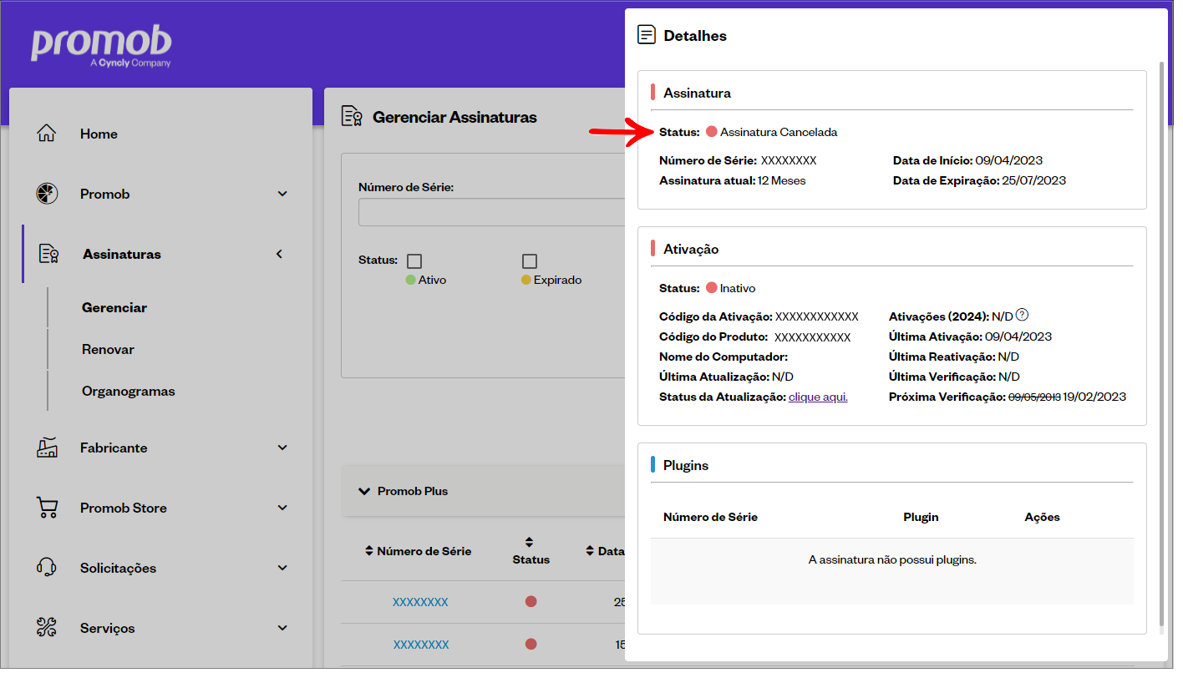The height and width of the screenshot is (683, 1183).
Task: Sort table by Número de Série column
Action: click(370, 551)
